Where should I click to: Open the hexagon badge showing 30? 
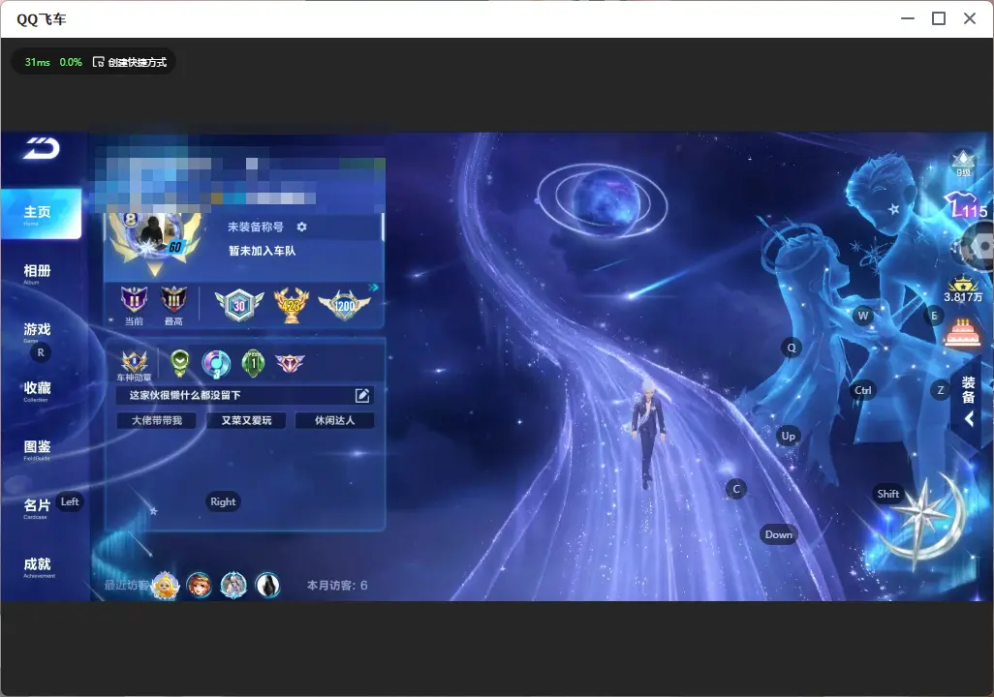click(239, 305)
